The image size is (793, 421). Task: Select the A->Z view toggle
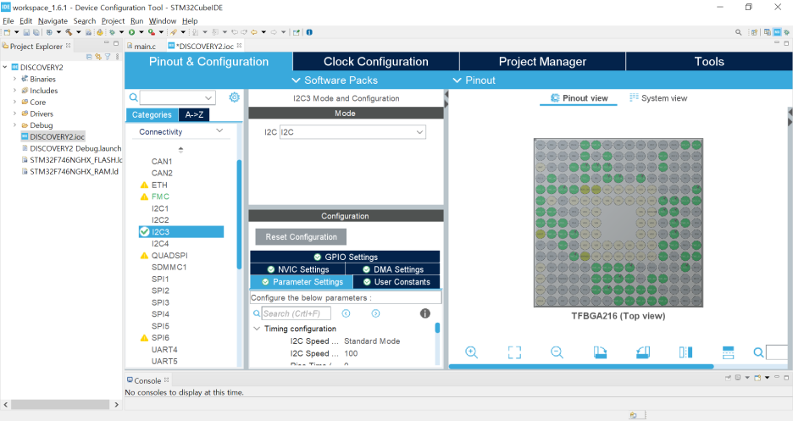(x=194, y=114)
